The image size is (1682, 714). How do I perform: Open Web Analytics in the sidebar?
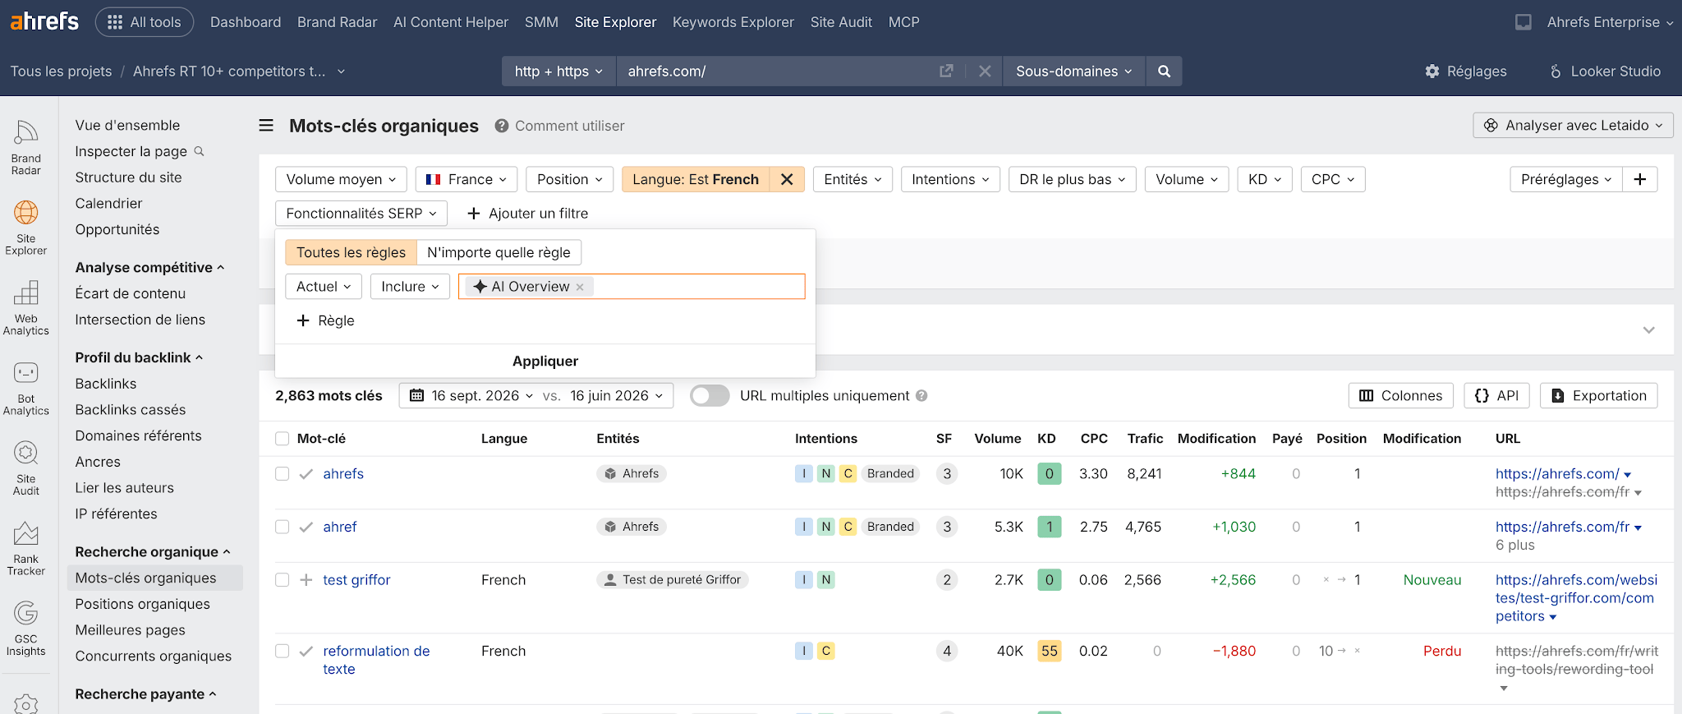pyautogui.click(x=25, y=308)
